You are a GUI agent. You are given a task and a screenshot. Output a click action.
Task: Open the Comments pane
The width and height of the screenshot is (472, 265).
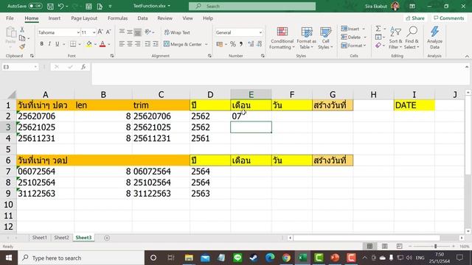(x=449, y=18)
